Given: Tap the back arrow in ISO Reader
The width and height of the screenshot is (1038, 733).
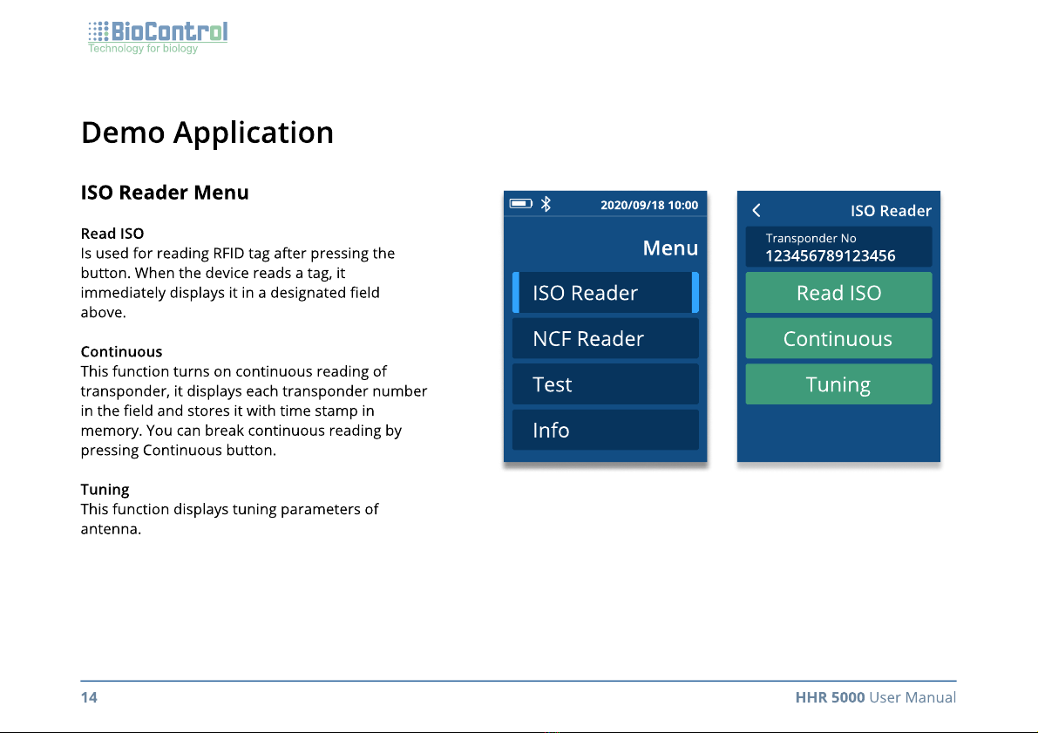Looking at the screenshot, I should tap(756, 211).
